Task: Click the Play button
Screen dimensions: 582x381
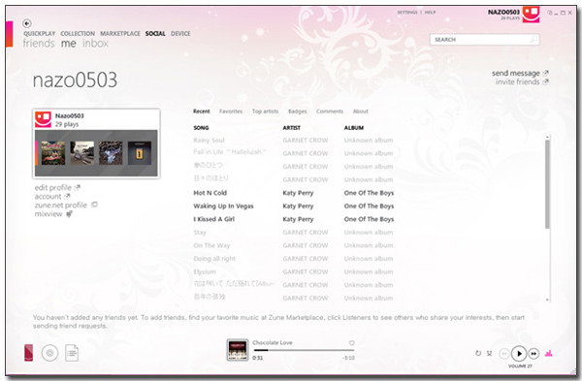Action: (519, 354)
